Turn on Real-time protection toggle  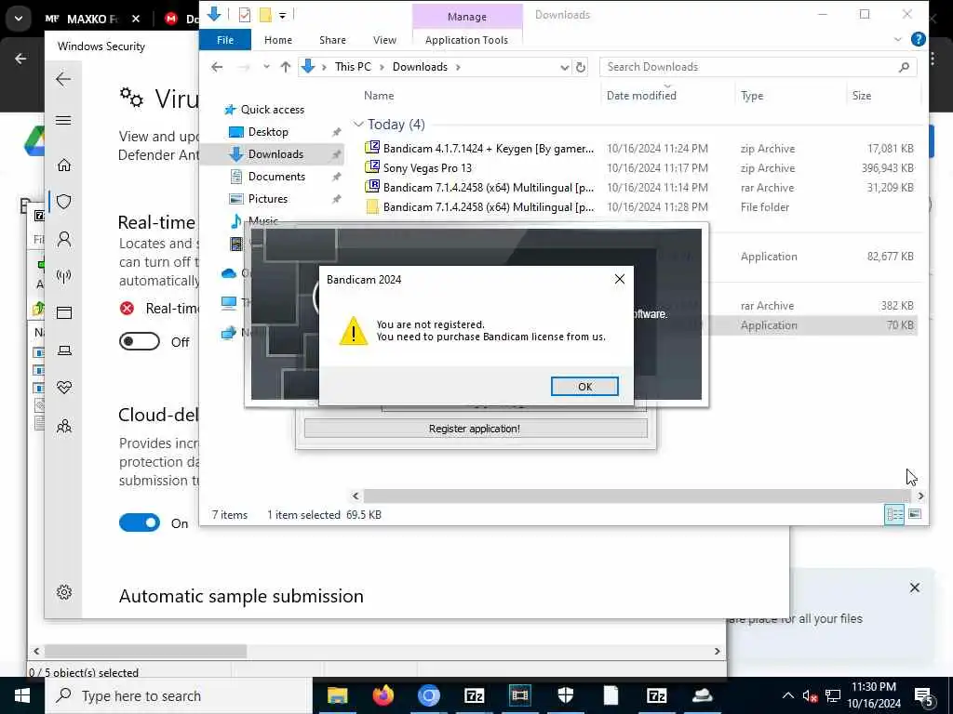click(x=140, y=341)
